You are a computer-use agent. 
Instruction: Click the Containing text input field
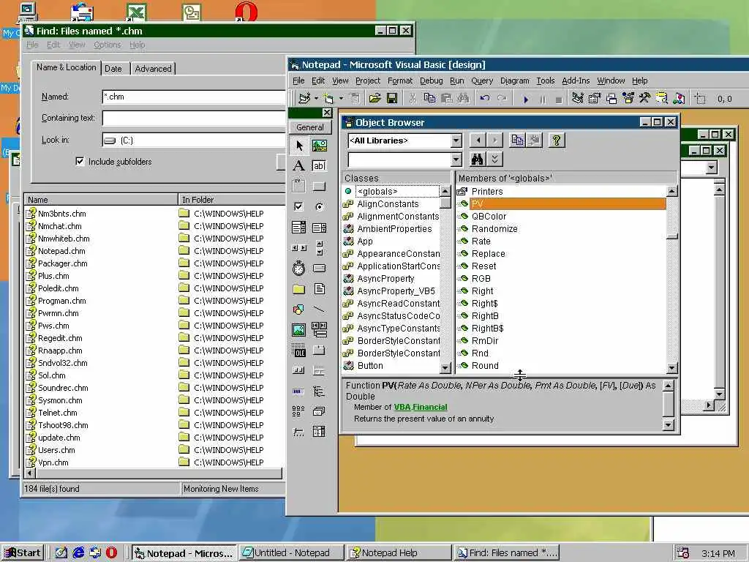(193, 118)
